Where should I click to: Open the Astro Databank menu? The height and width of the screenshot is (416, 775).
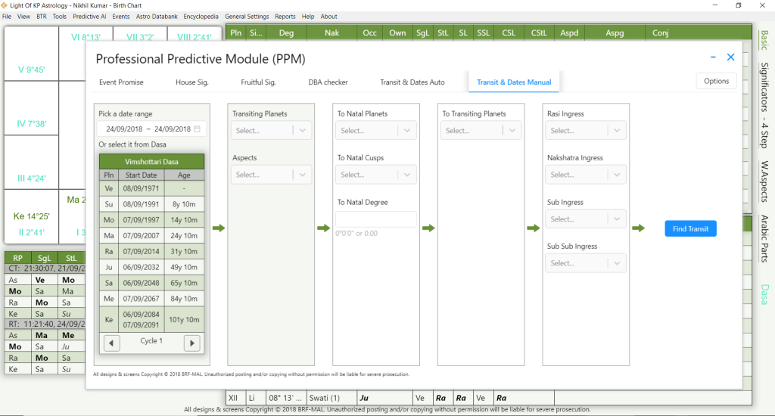157,16
